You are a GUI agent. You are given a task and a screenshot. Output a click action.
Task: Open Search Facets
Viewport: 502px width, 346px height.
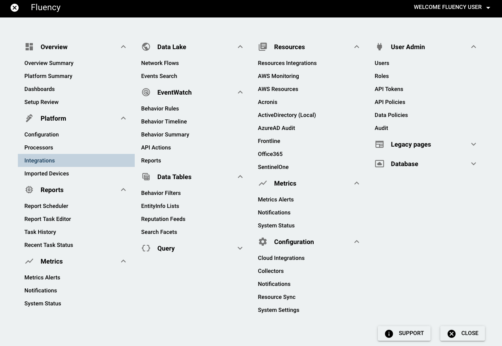[159, 232]
